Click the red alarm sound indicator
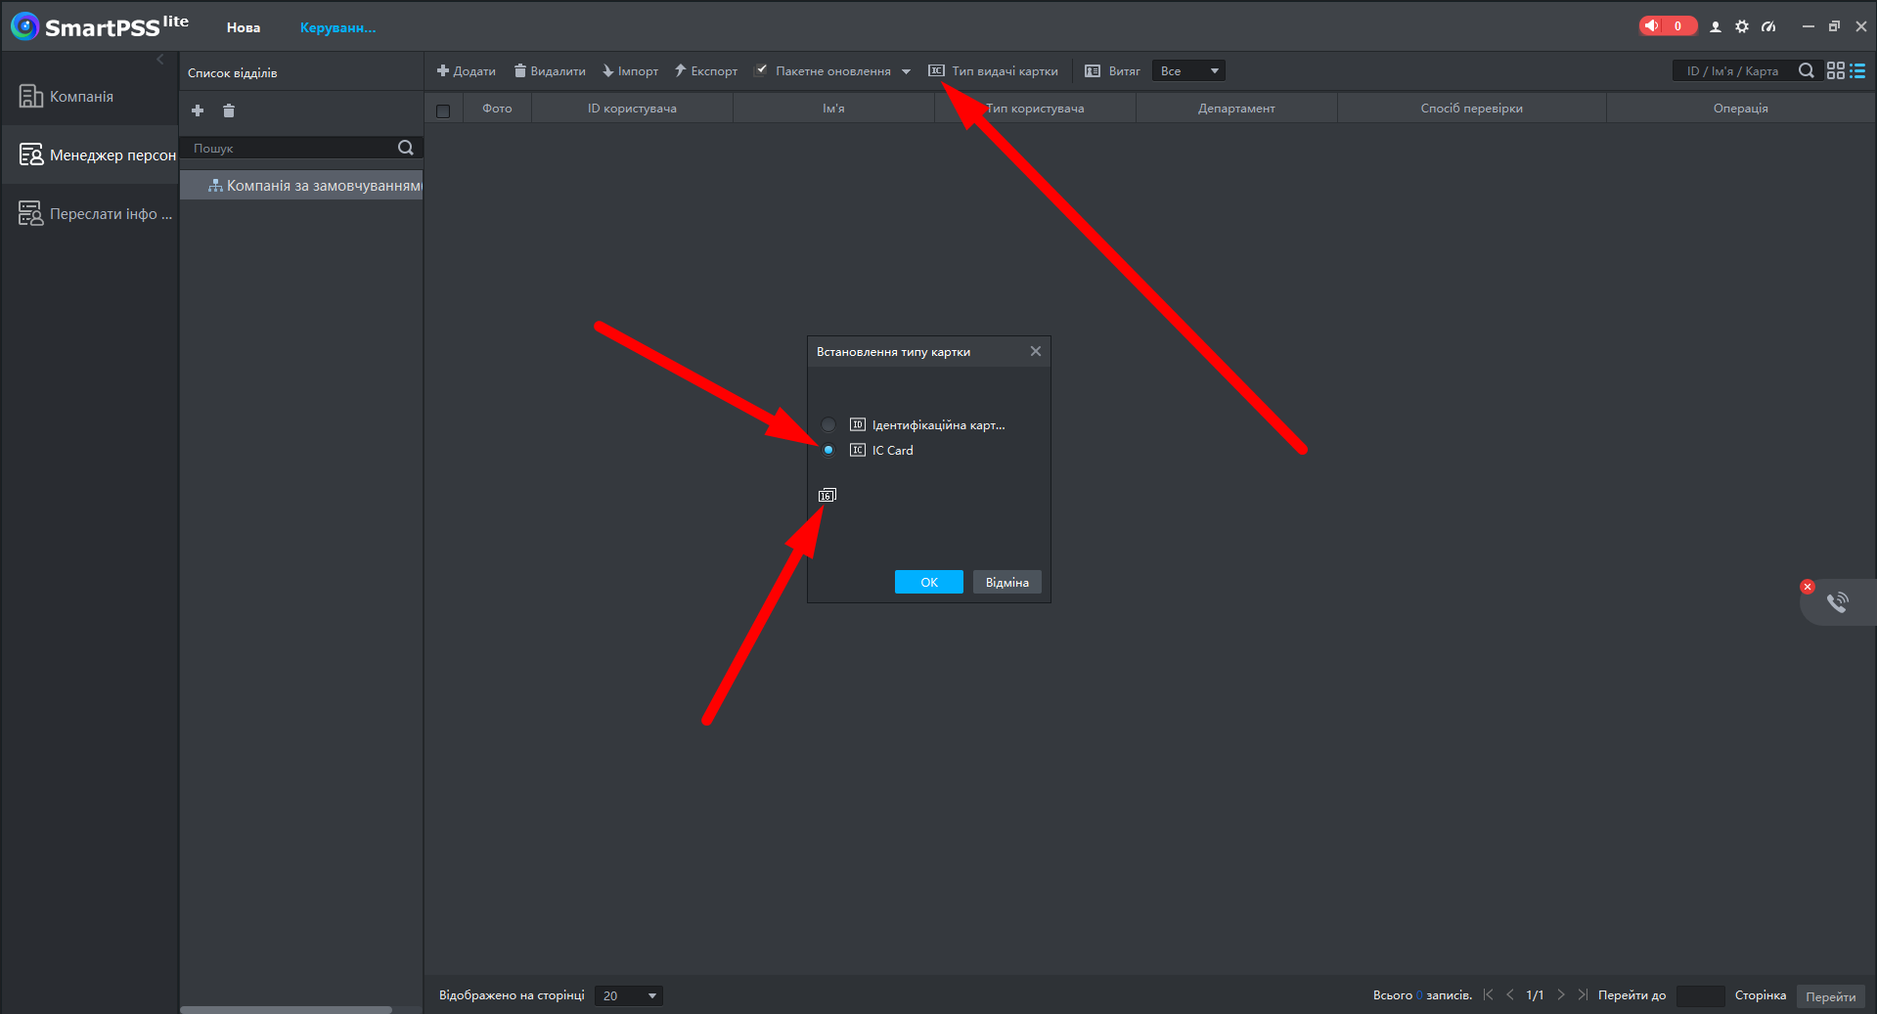 [1668, 26]
